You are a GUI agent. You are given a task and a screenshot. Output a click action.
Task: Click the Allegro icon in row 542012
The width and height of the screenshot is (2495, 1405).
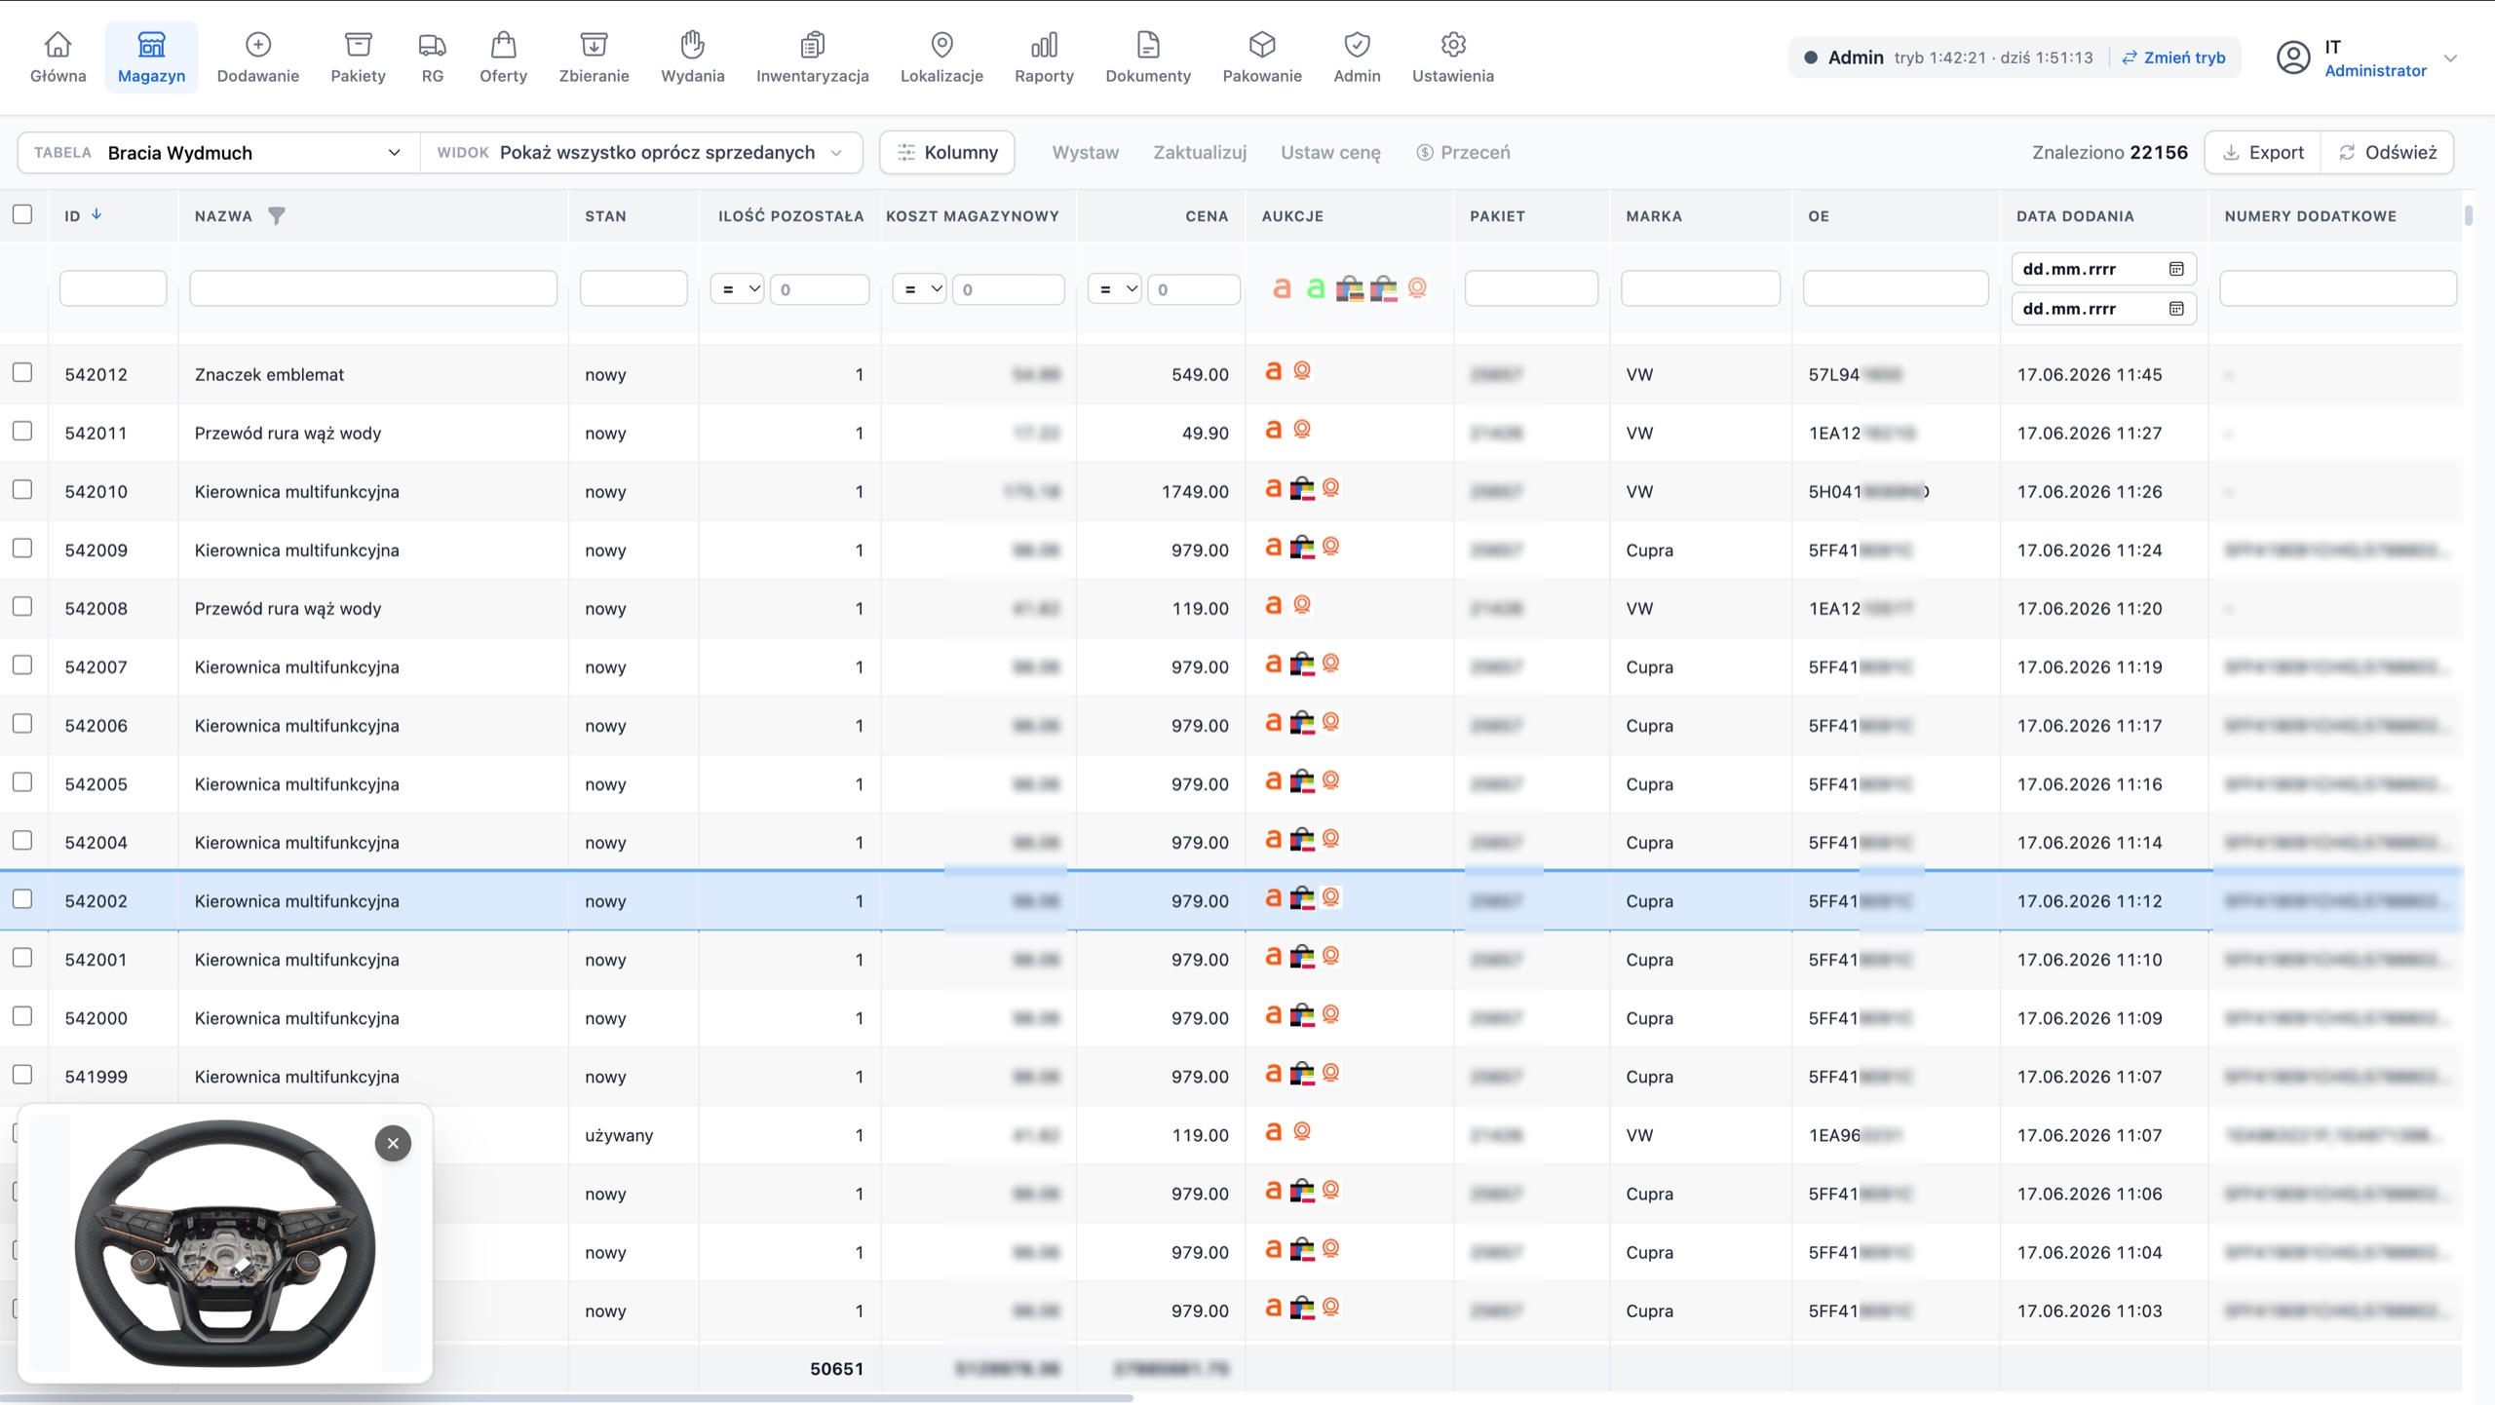(x=1273, y=371)
